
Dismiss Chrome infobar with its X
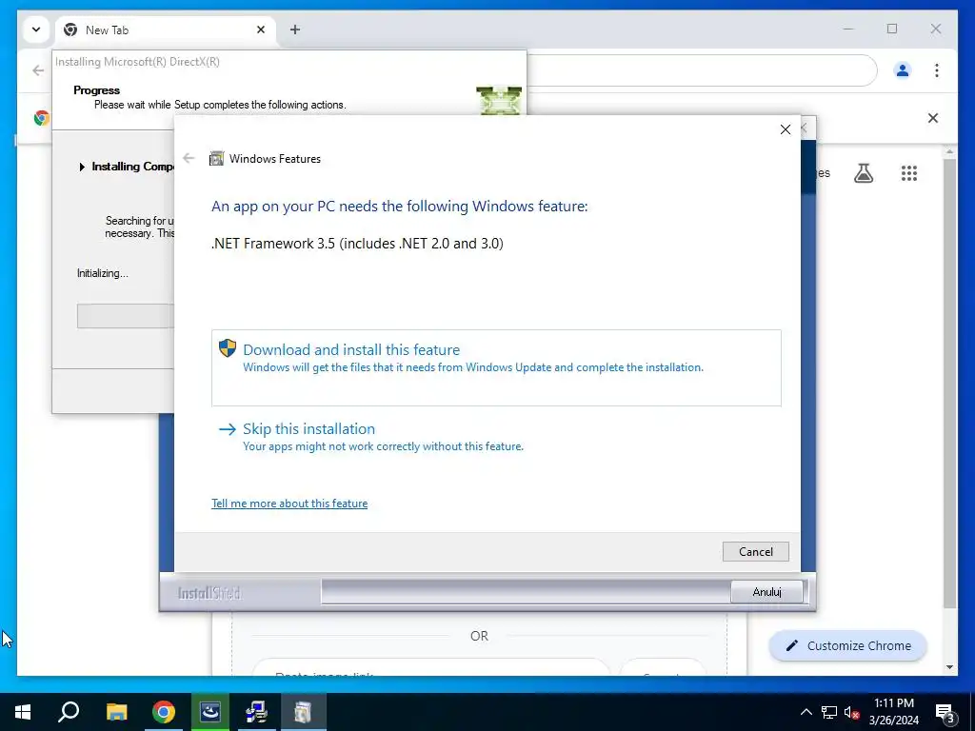tap(933, 117)
